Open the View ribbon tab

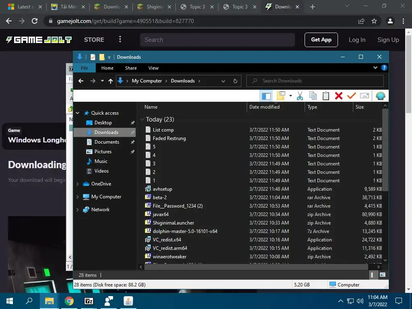153,68
